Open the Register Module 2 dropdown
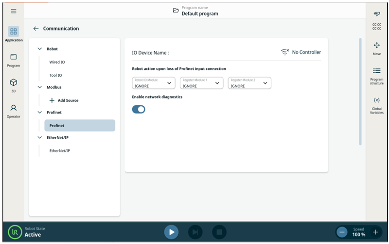Screen dimensions: 389x244 [x=249, y=83]
